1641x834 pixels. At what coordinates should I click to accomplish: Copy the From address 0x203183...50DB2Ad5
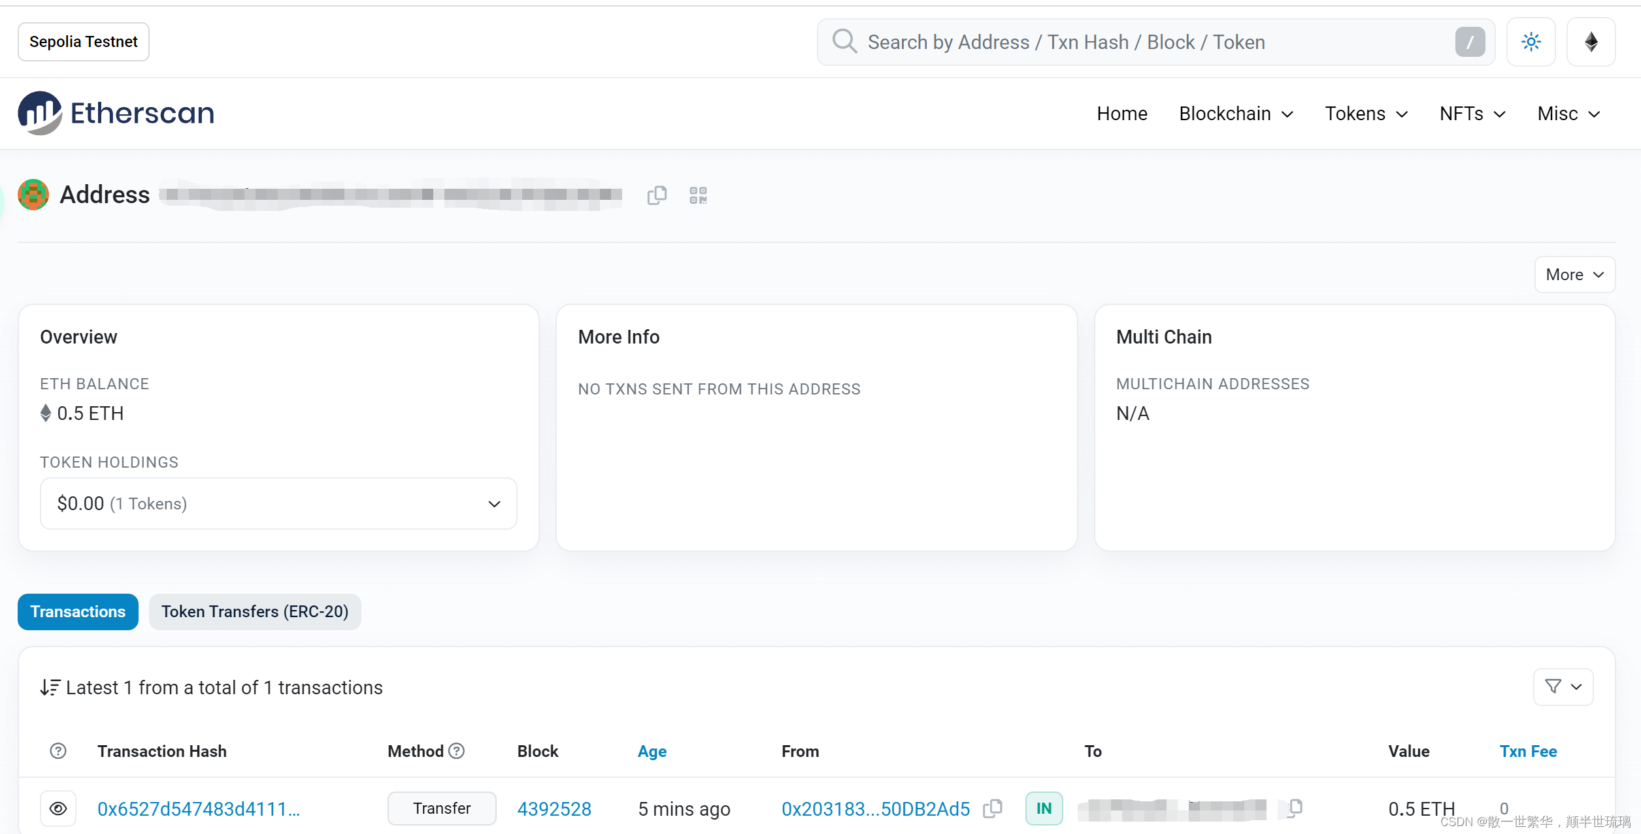coord(993,809)
